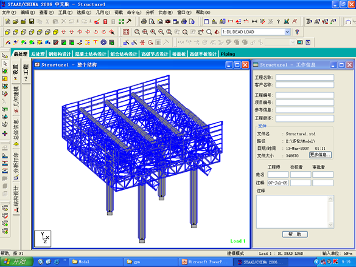Select the Zoom Out magnifier icon
The width and height of the screenshot is (356, 267).
pos(161,32)
